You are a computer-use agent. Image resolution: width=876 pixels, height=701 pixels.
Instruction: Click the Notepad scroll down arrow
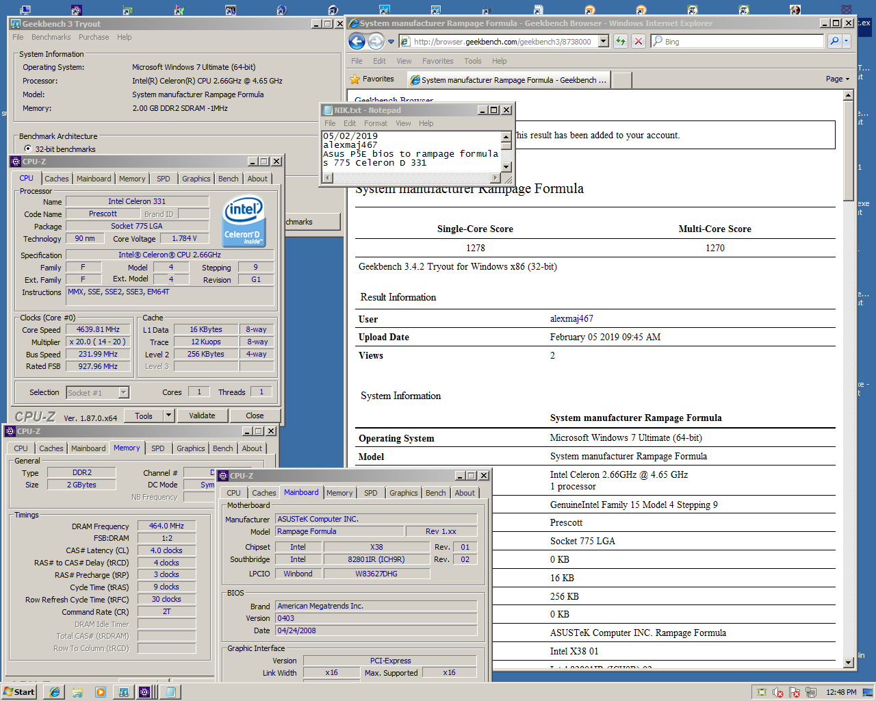(x=506, y=167)
